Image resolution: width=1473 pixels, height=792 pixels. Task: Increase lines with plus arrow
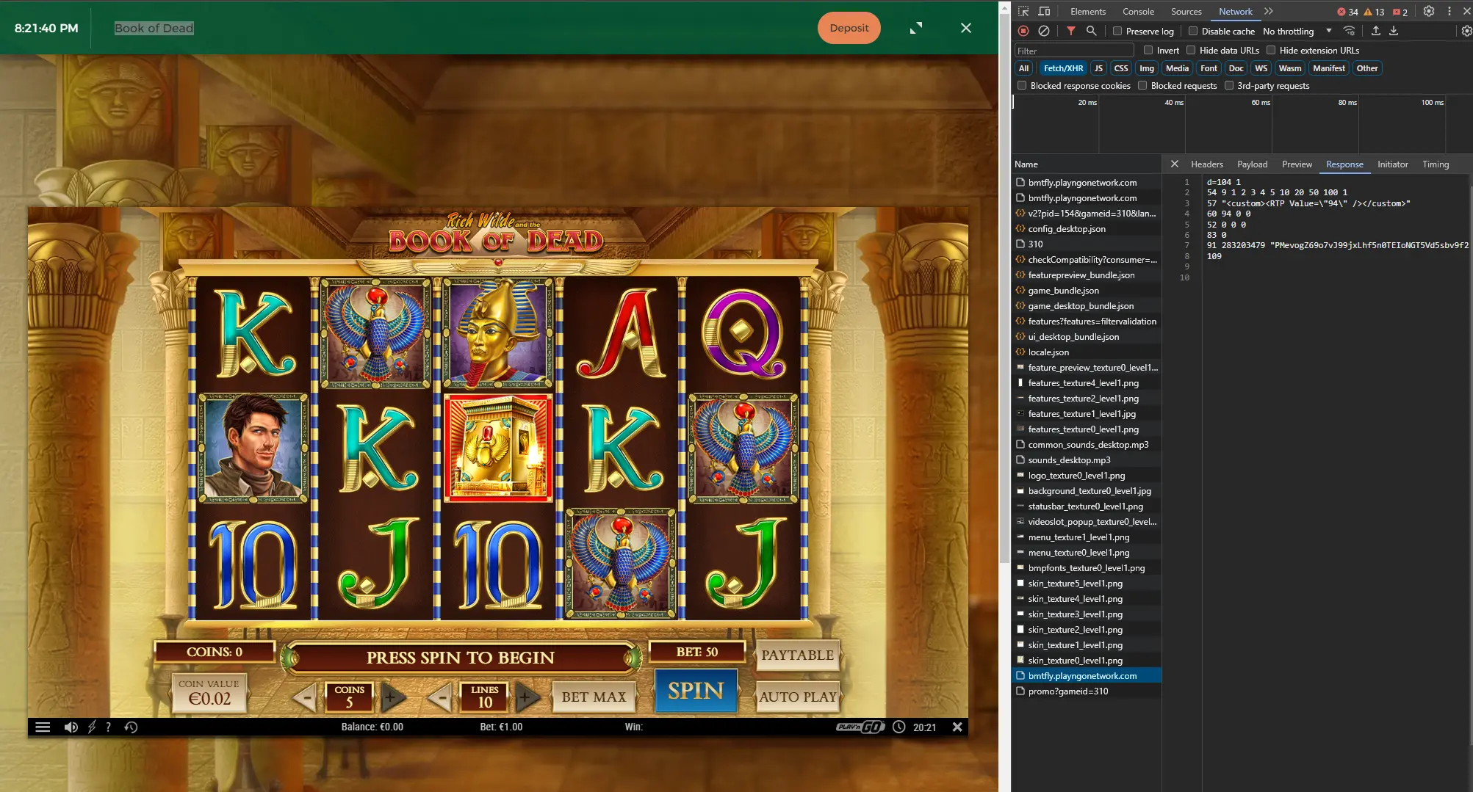point(526,697)
